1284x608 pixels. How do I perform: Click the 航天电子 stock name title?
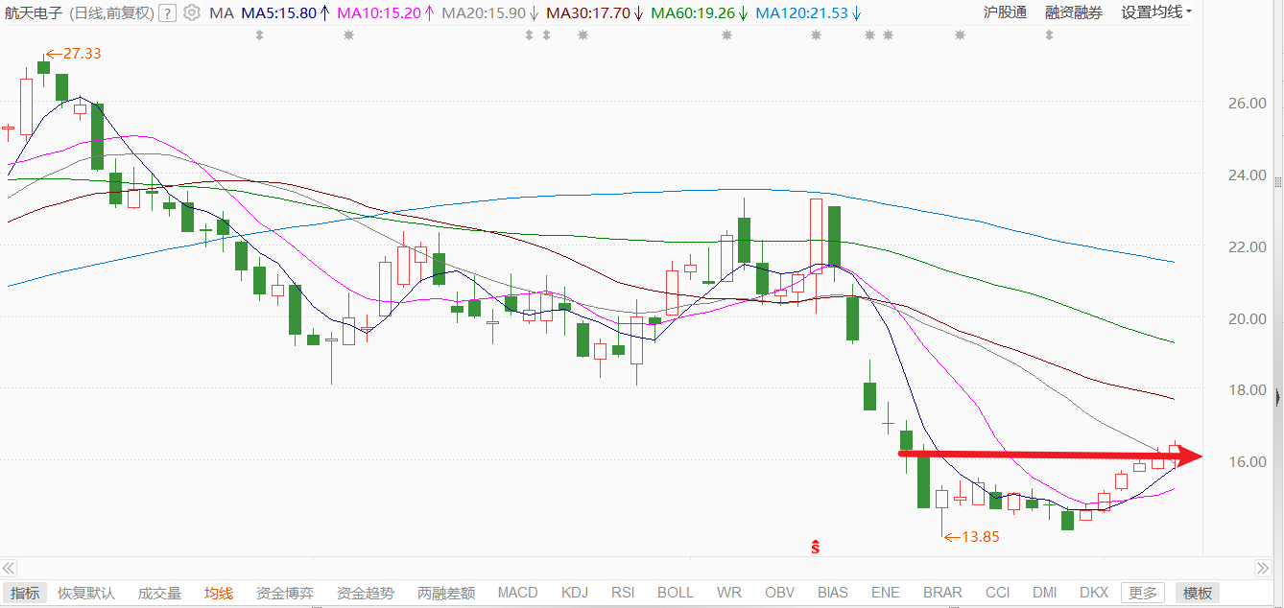[x=33, y=12]
